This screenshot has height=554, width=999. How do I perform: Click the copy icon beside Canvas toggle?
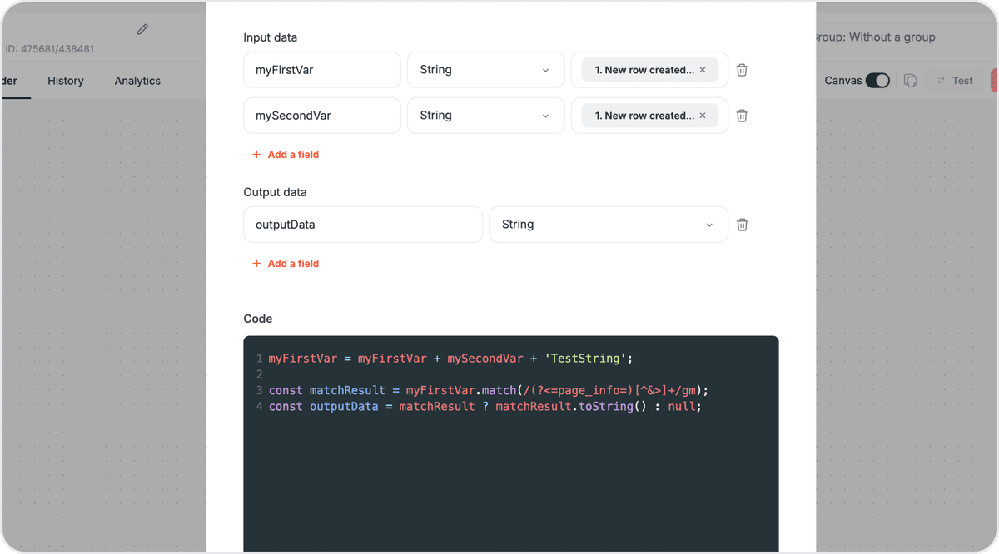(x=911, y=81)
